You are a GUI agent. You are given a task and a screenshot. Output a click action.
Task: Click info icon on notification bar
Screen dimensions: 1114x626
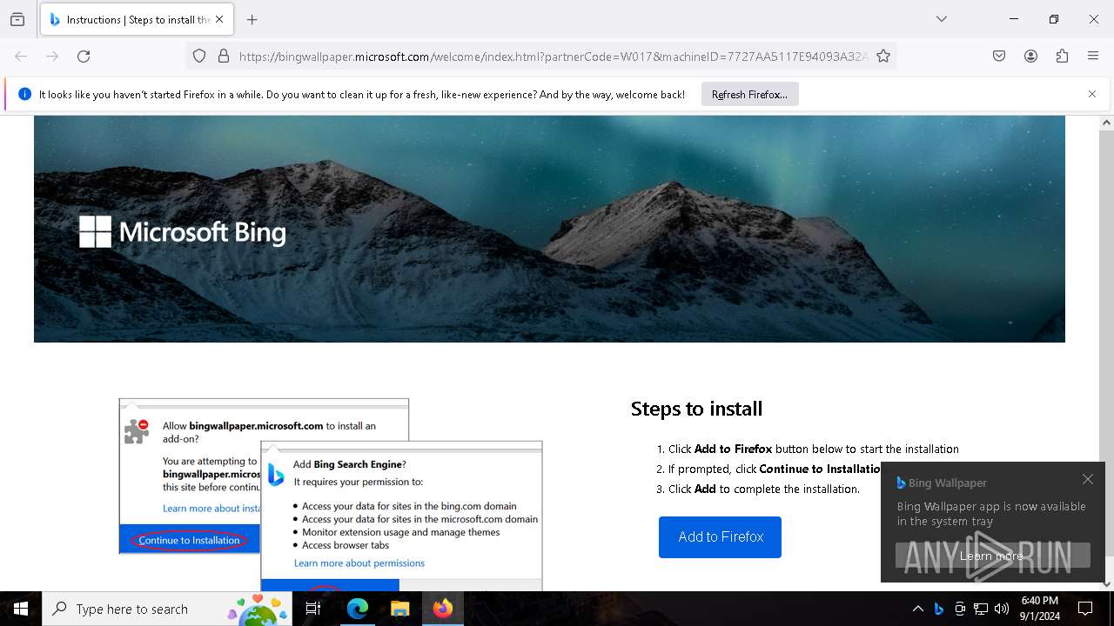click(24, 94)
